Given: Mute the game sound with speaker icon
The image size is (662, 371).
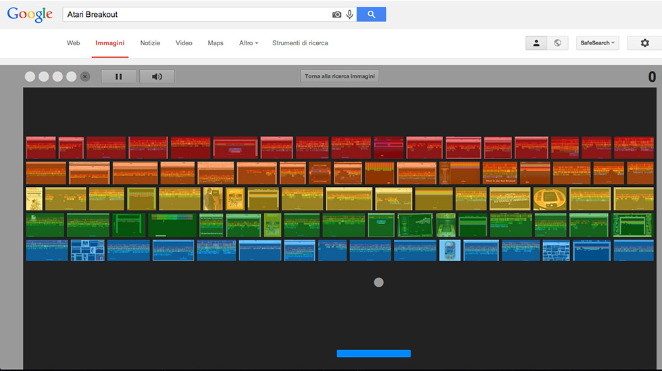Looking at the screenshot, I should click(157, 76).
